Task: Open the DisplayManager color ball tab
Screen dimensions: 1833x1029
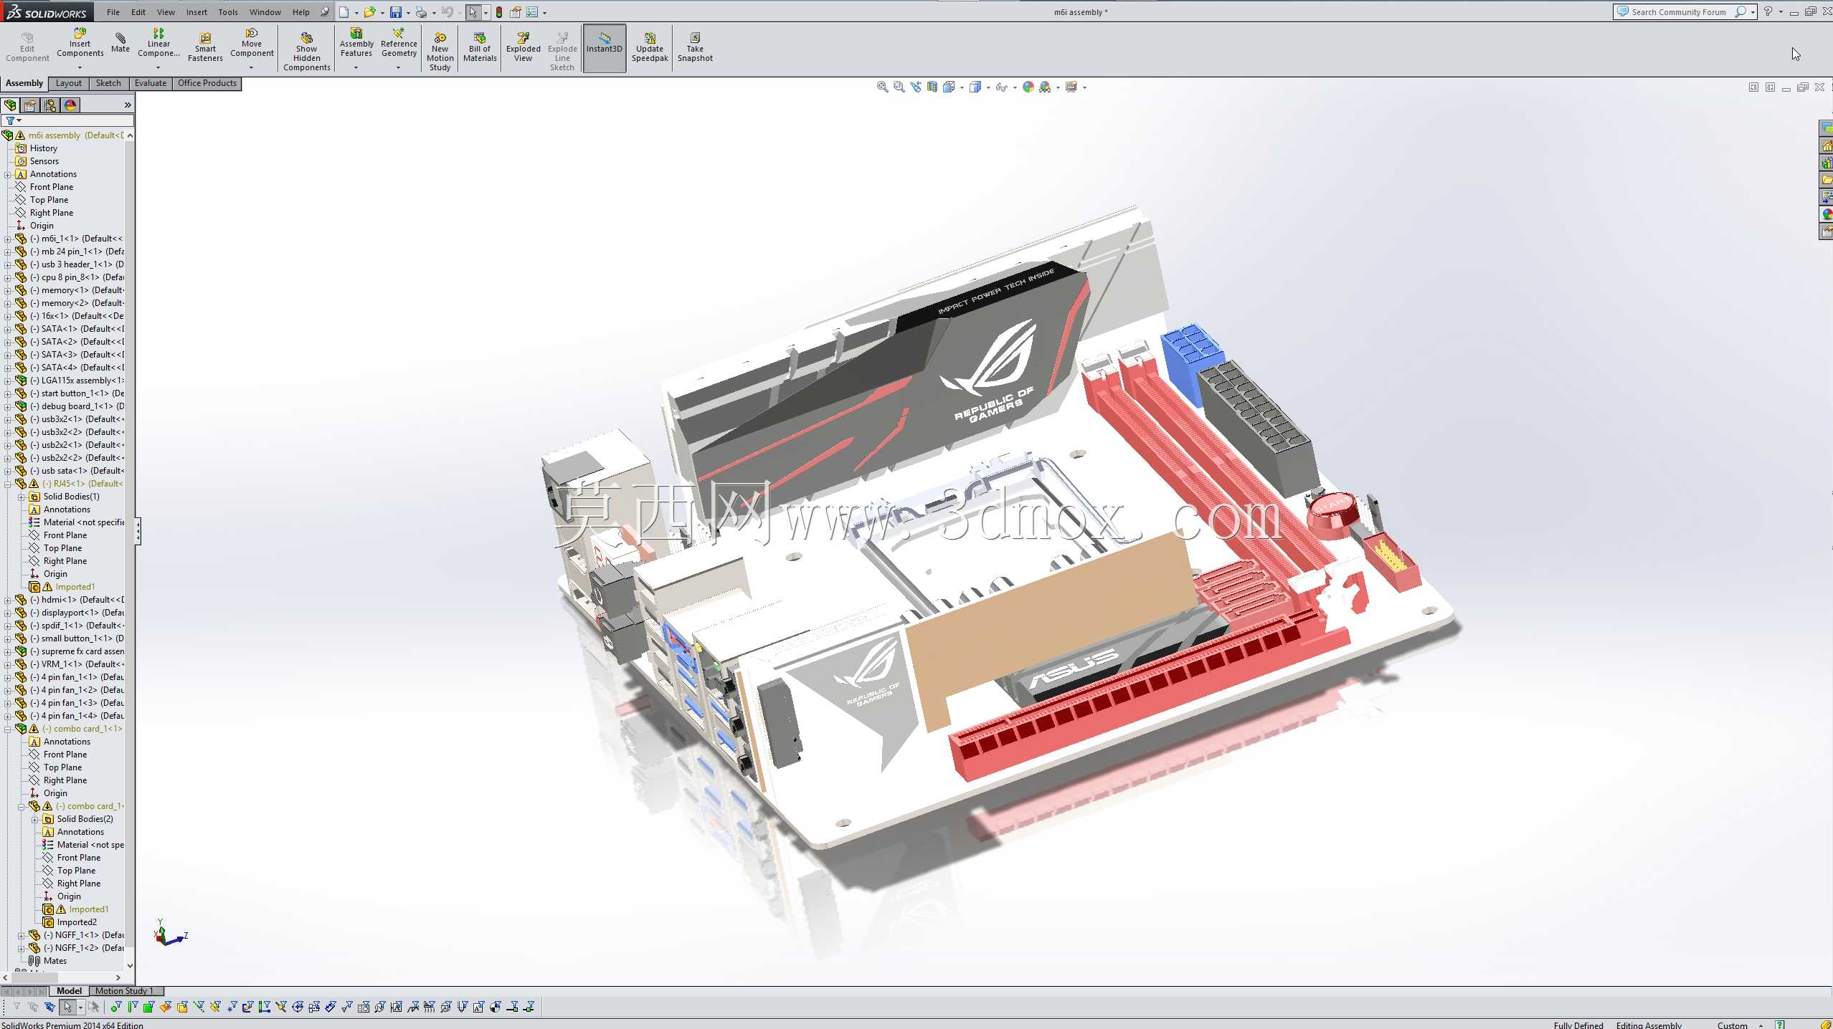Action: [x=70, y=105]
